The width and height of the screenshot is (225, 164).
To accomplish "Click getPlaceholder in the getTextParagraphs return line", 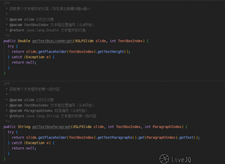I will [53, 137].
